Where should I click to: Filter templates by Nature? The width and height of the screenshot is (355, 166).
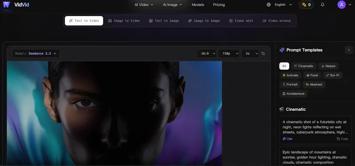[328, 66]
